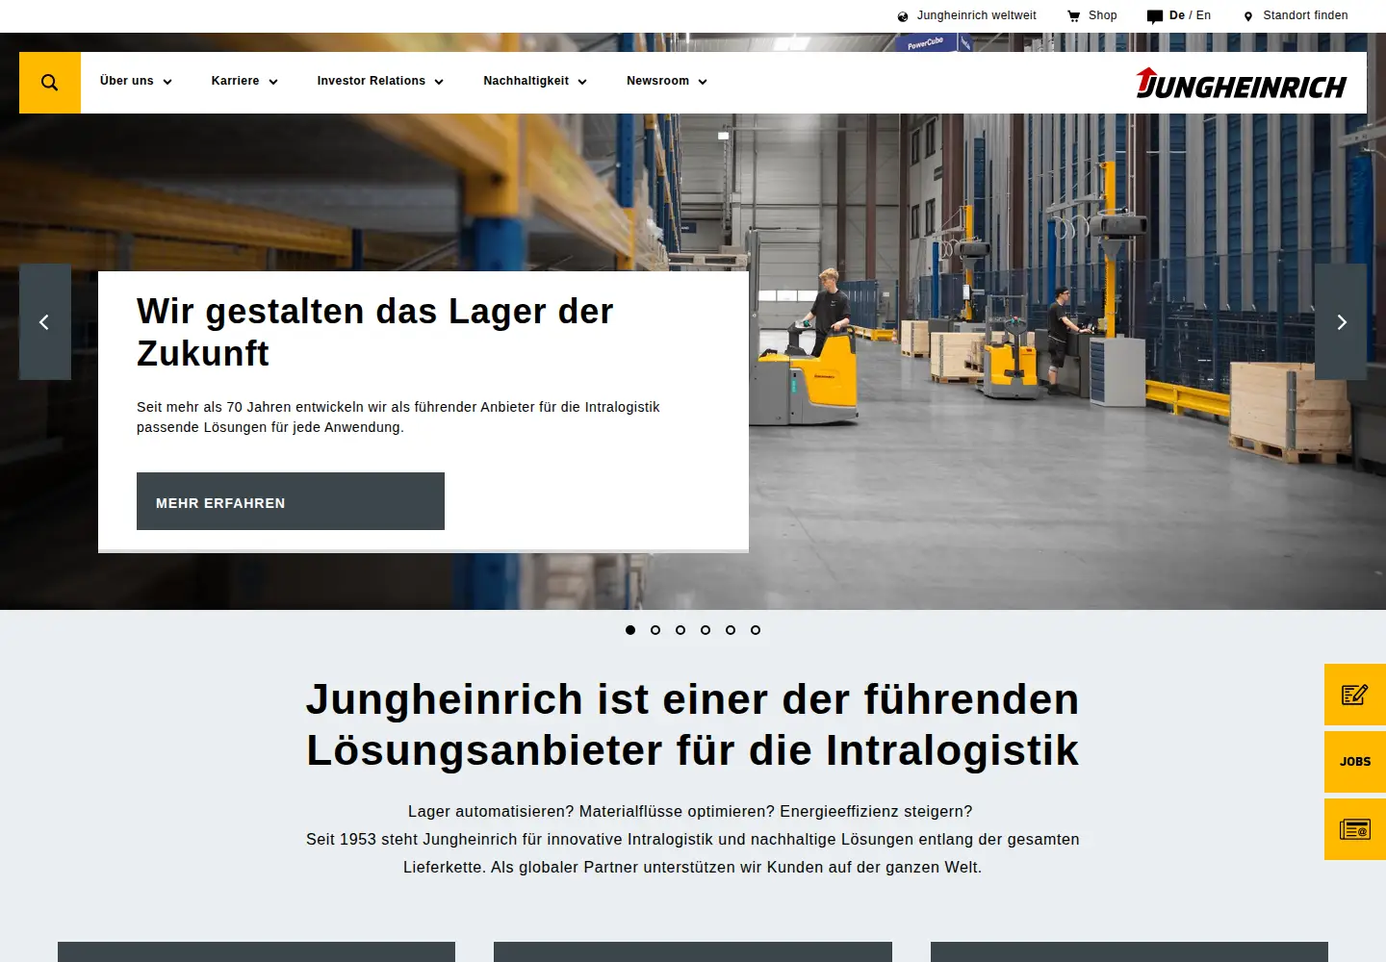Open the Über uns menu label
This screenshot has width=1386, height=962.
(127, 81)
